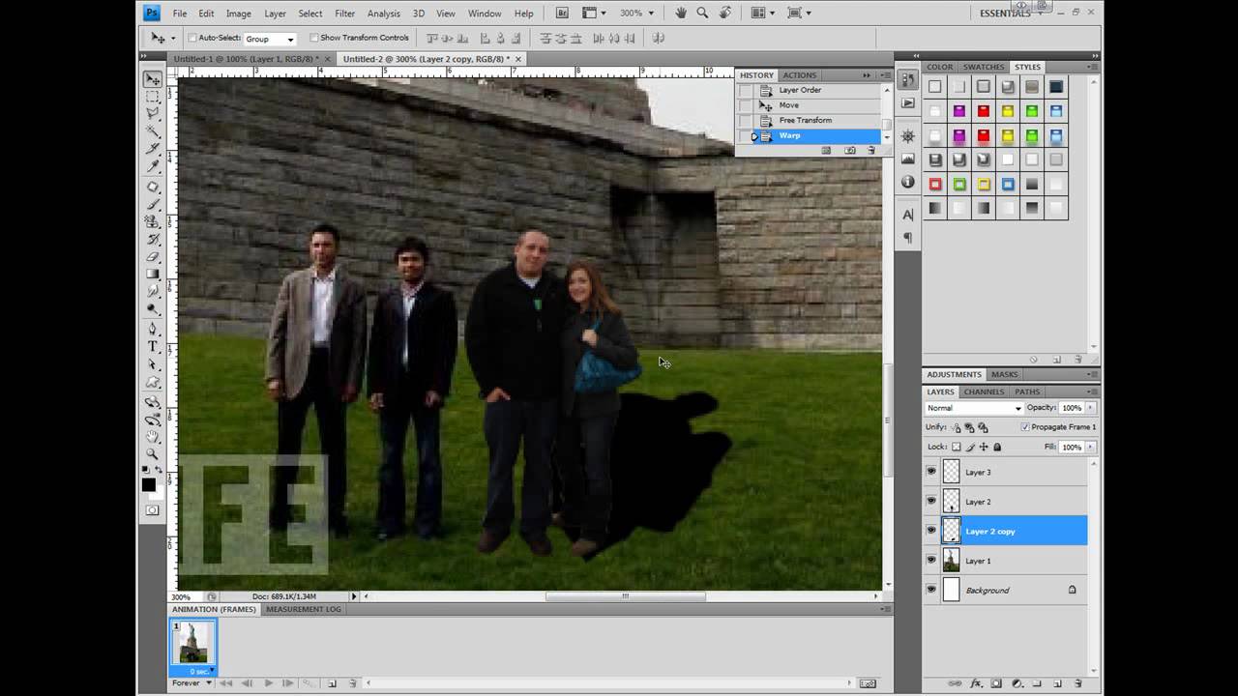This screenshot has width=1238, height=696.
Task: Create a new layer
Action: [1057, 683]
